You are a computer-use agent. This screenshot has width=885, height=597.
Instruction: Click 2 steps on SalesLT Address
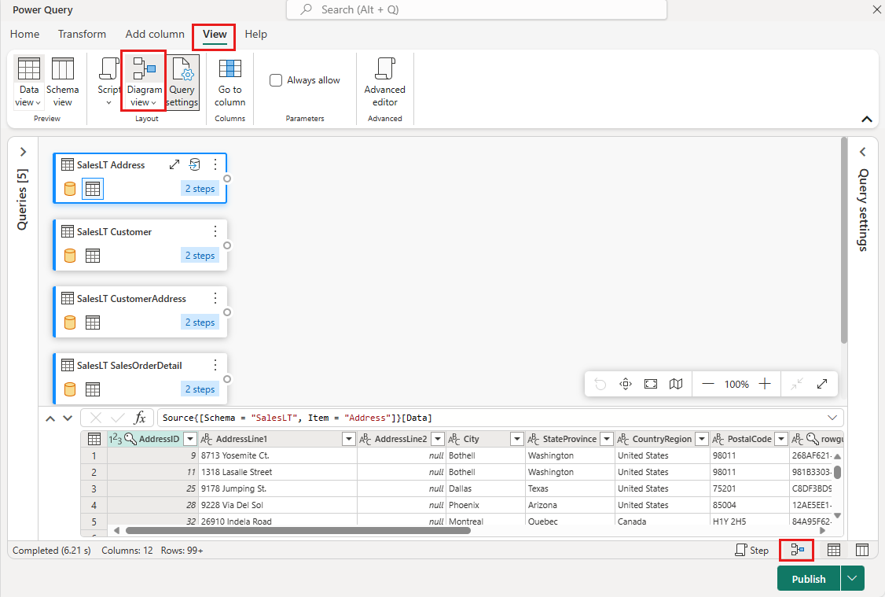click(x=200, y=189)
